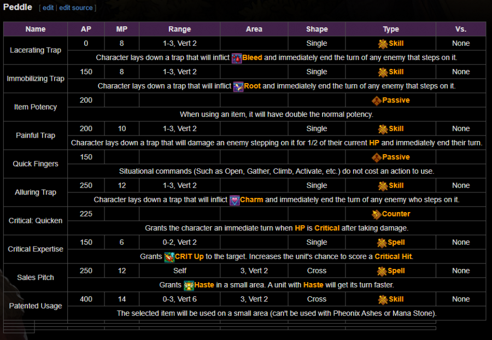Follow the Charm link in Alluring Trap description
Screen dimensions: 492x340
click(x=251, y=200)
